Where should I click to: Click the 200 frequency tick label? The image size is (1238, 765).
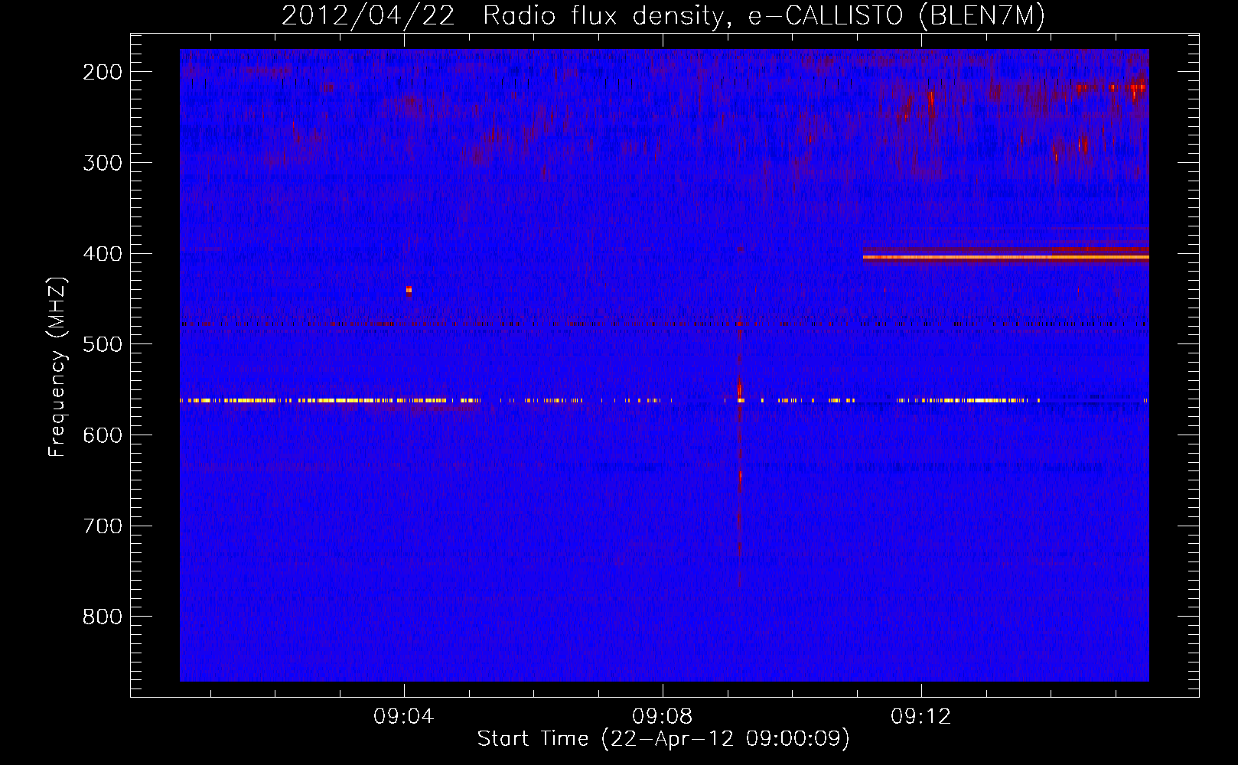pos(103,72)
